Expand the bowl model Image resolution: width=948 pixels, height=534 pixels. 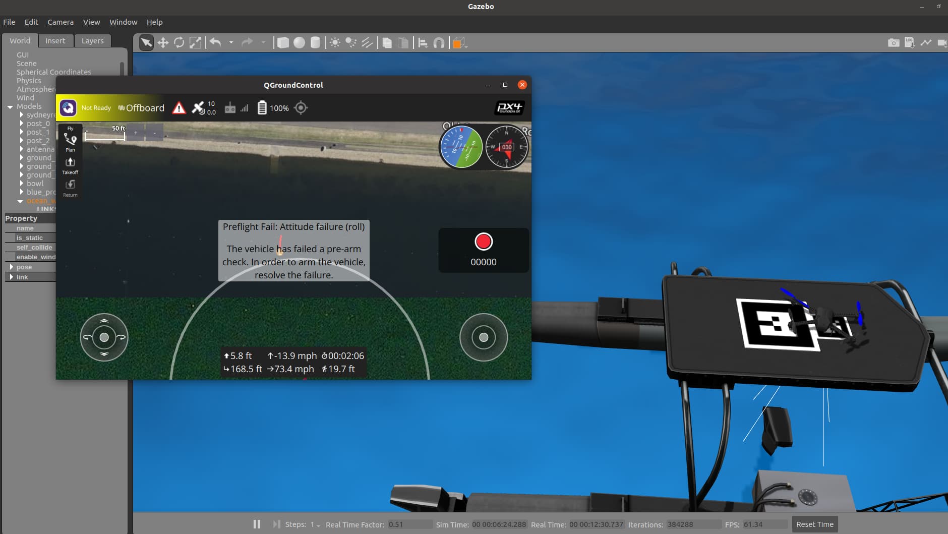22,184
